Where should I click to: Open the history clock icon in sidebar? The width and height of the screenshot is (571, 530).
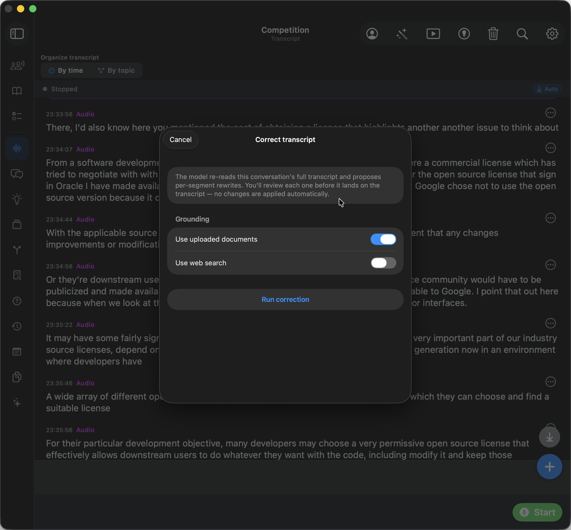pyautogui.click(x=17, y=326)
